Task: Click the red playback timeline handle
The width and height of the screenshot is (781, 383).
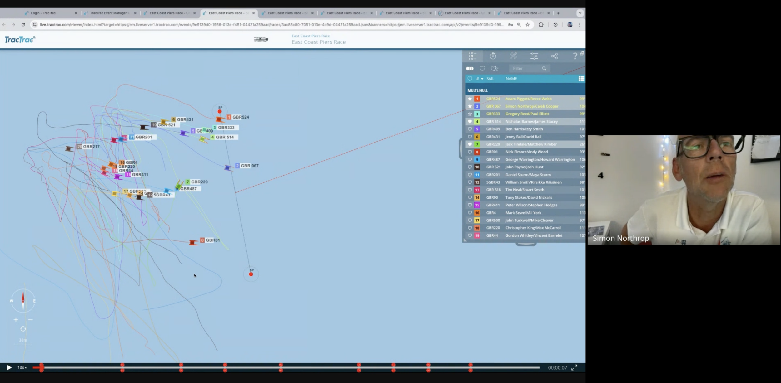Action: (41, 367)
